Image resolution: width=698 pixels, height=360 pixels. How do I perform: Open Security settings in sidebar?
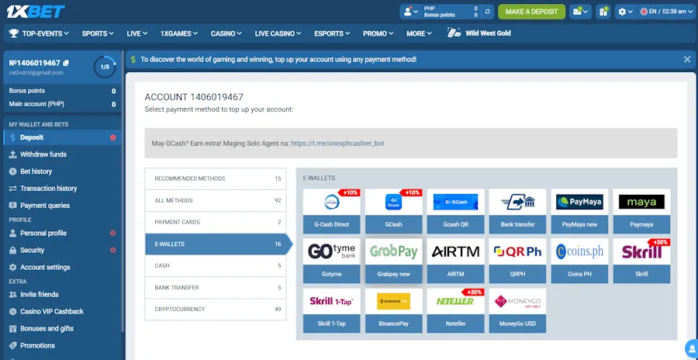click(x=62, y=250)
